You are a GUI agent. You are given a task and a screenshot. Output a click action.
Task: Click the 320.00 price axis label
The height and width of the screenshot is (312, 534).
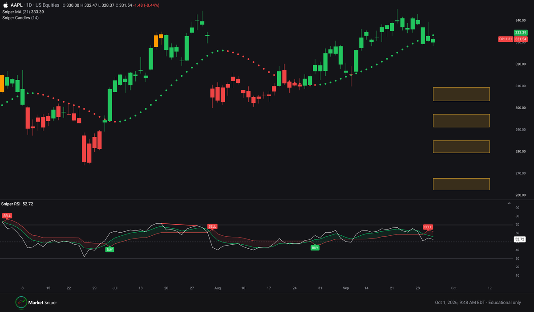coord(521,64)
